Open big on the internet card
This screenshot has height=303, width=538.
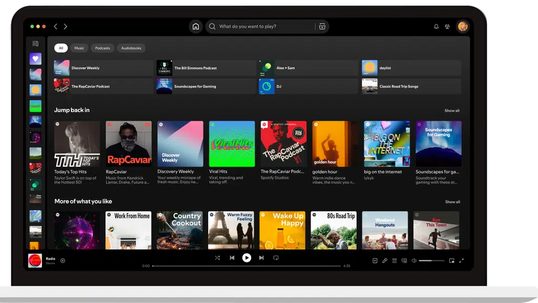click(x=387, y=150)
